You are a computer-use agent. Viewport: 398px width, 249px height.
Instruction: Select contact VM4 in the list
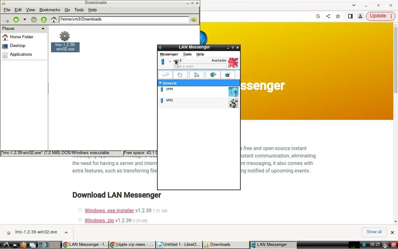(199, 92)
